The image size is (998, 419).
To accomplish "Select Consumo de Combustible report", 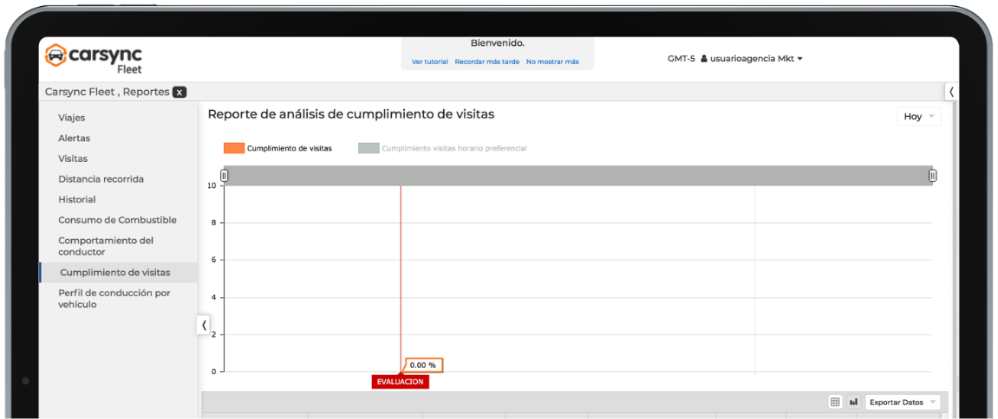I will 117,220.
